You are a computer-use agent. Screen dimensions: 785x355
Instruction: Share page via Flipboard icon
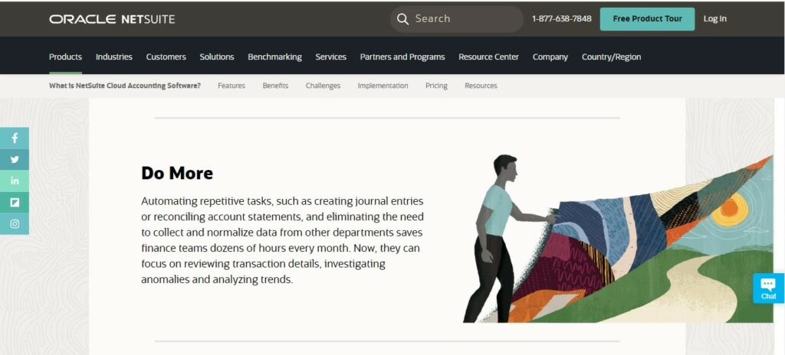(15, 203)
